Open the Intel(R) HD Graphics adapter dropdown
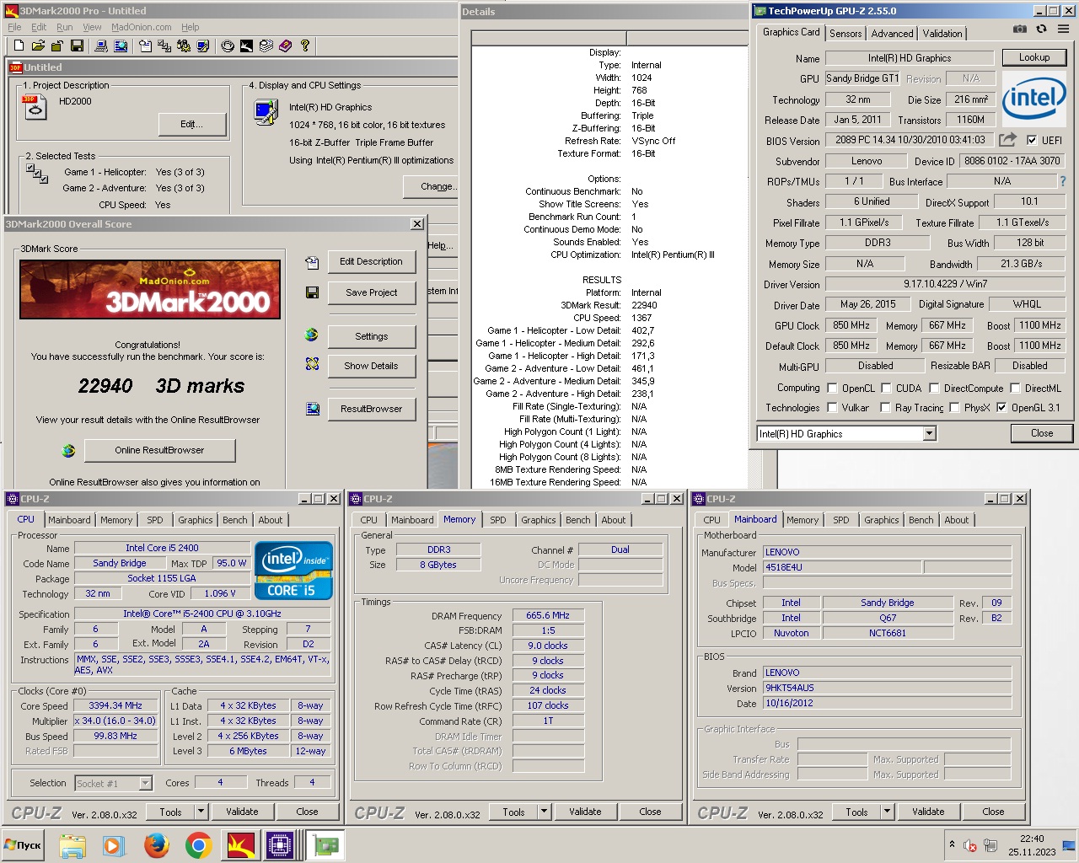 929,434
